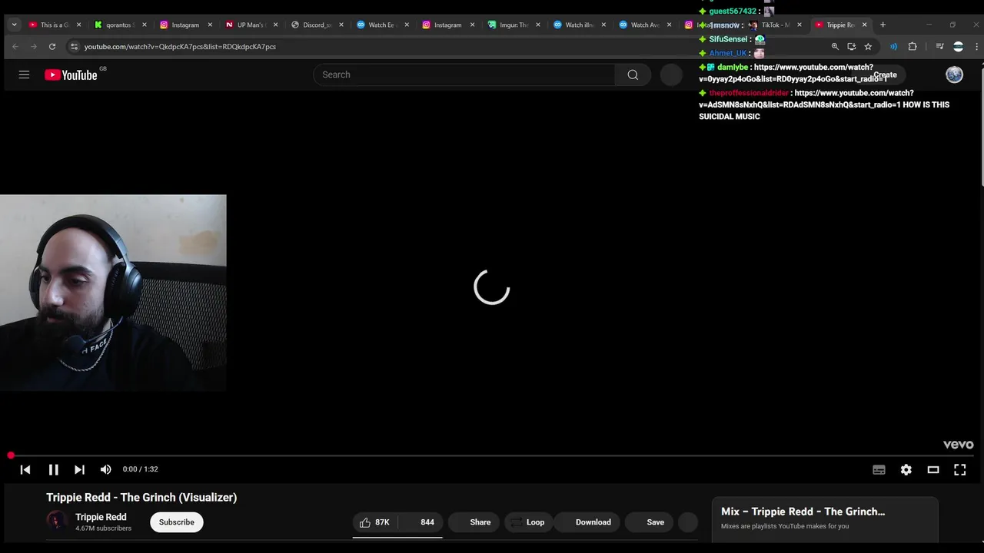Switch to the UP Man's tab
This screenshot has height=553, width=984.
pyautogui.click(x=250, y=25)
